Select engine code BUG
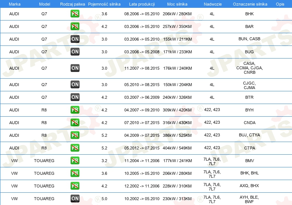Image resolution: width=292 pixels, height=205 pixels. tap(249, 52)
